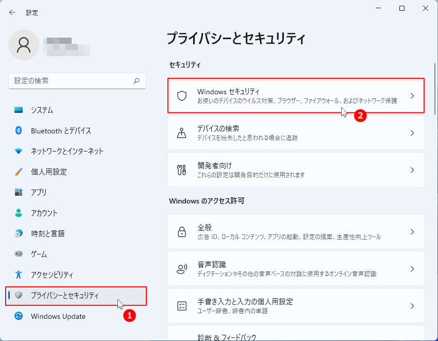
Task: Expand デバイスの検索 chevron arrow
Action: 412,133
